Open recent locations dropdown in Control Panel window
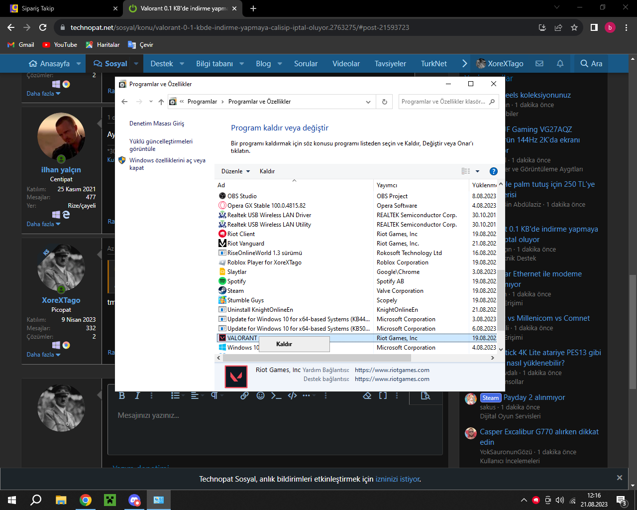637x510 pixels. click(151, 102)
